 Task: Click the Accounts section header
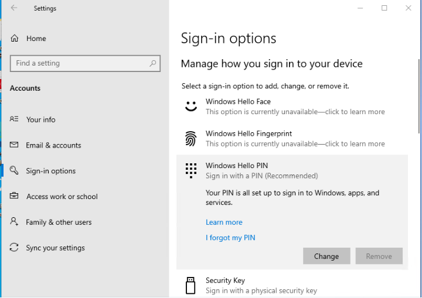(25, 88)
